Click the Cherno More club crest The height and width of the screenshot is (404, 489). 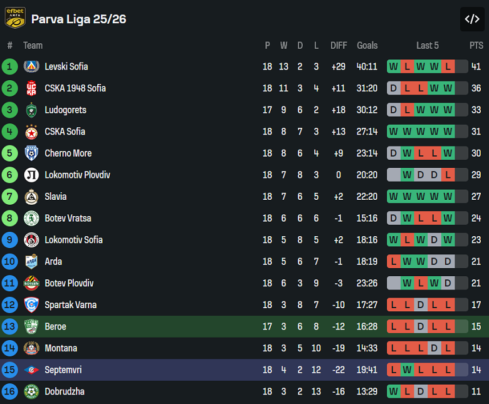[31, 153]
